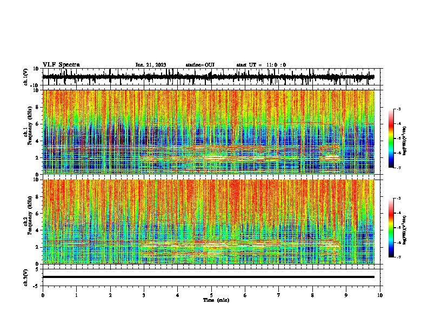Viewport: 428px width, 331px height.
Task: Click the "Time (min)" axis label
Action: (216, 300)
